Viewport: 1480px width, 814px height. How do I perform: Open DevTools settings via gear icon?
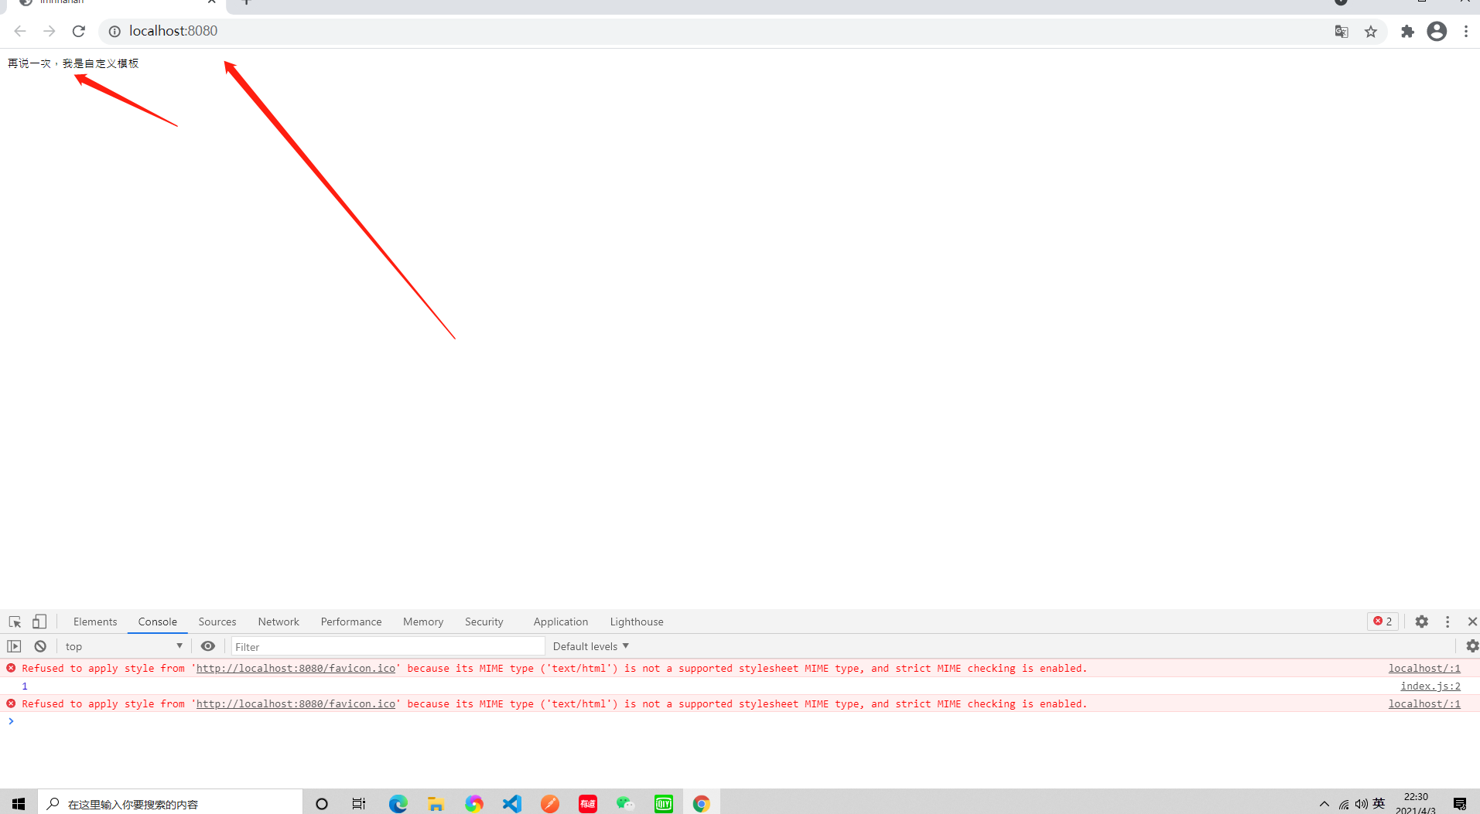point(1421,622)
